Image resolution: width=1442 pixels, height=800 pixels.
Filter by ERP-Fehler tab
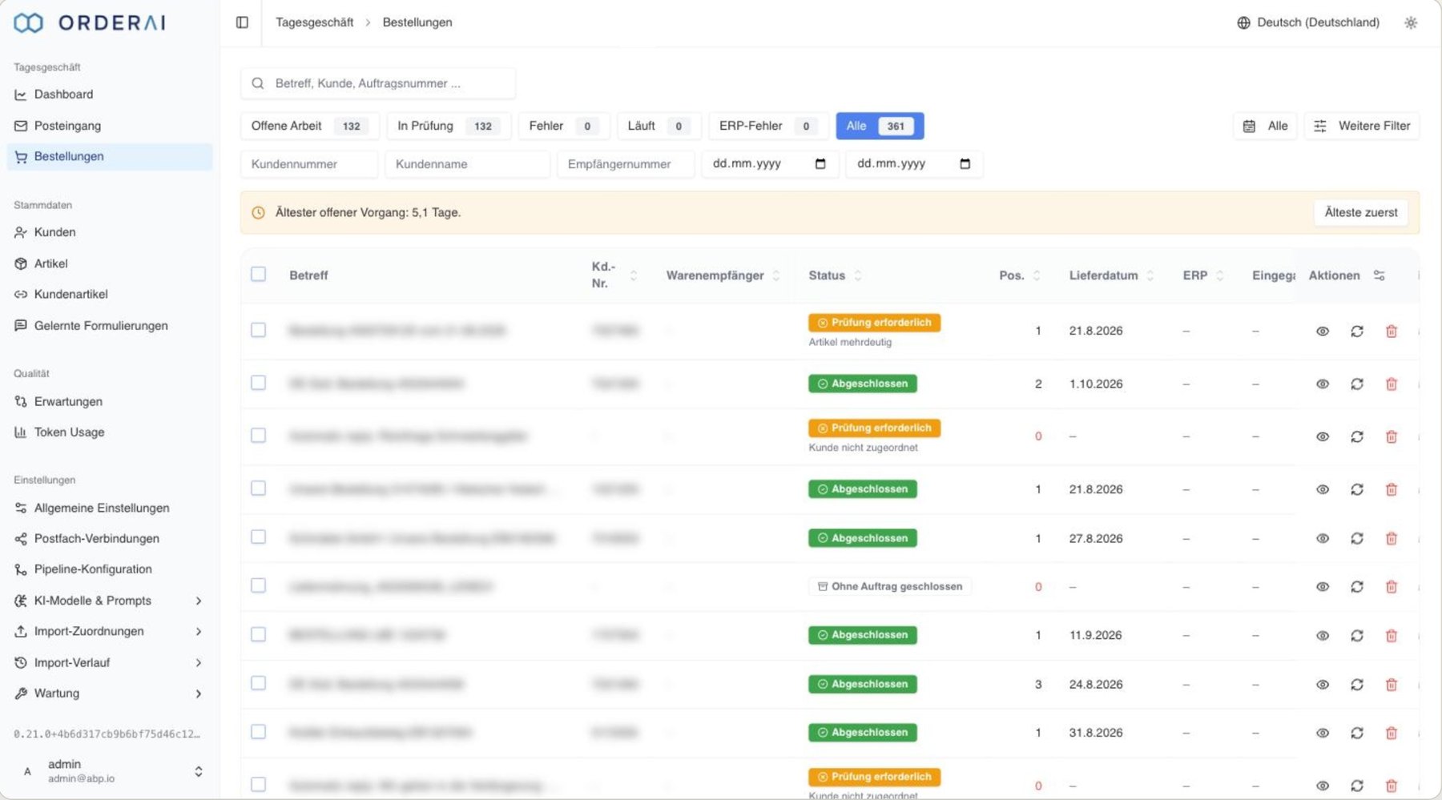click(768, 126)
